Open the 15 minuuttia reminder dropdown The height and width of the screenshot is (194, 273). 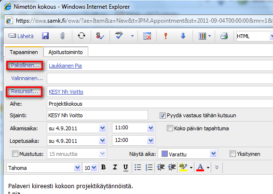(x=102, y=153)
